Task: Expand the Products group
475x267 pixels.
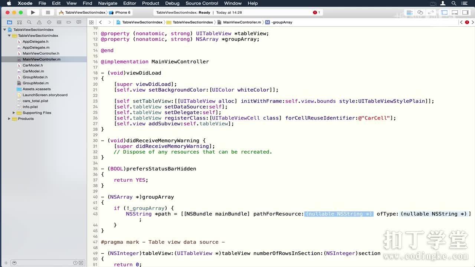Action: click(9, 119)
